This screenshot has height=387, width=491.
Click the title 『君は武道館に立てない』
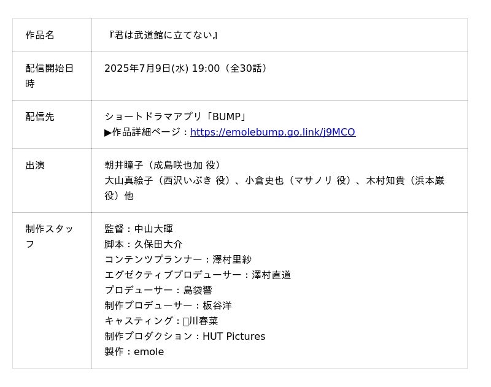162,35
